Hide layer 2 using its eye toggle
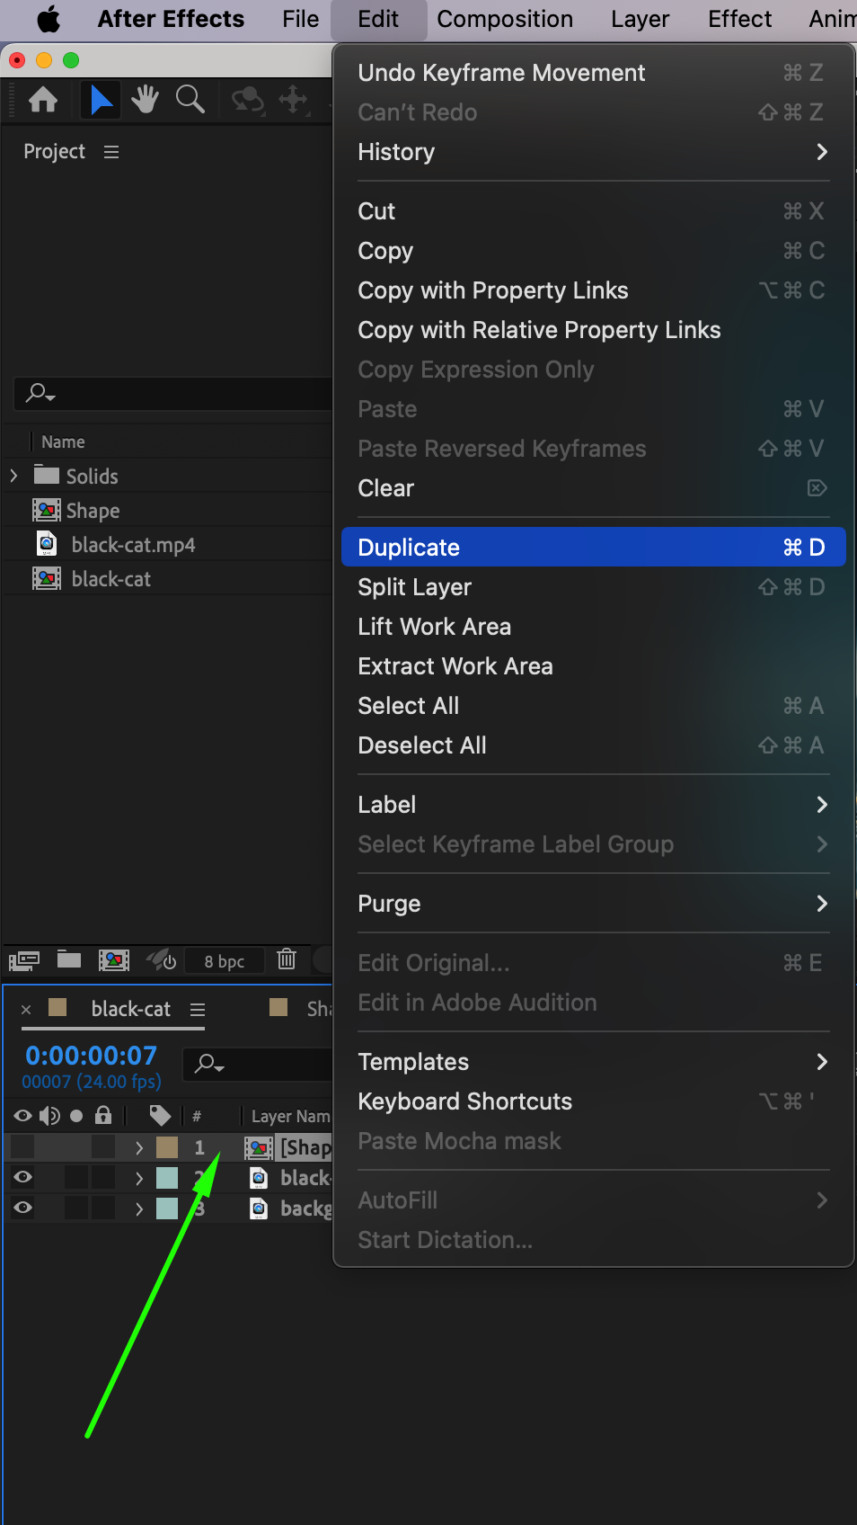The image size is (857, 1525). pos(23,1177)
